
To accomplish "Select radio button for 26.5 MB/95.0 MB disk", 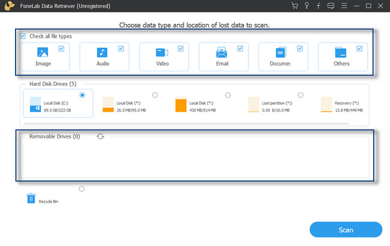I will [x=155, y=95].
